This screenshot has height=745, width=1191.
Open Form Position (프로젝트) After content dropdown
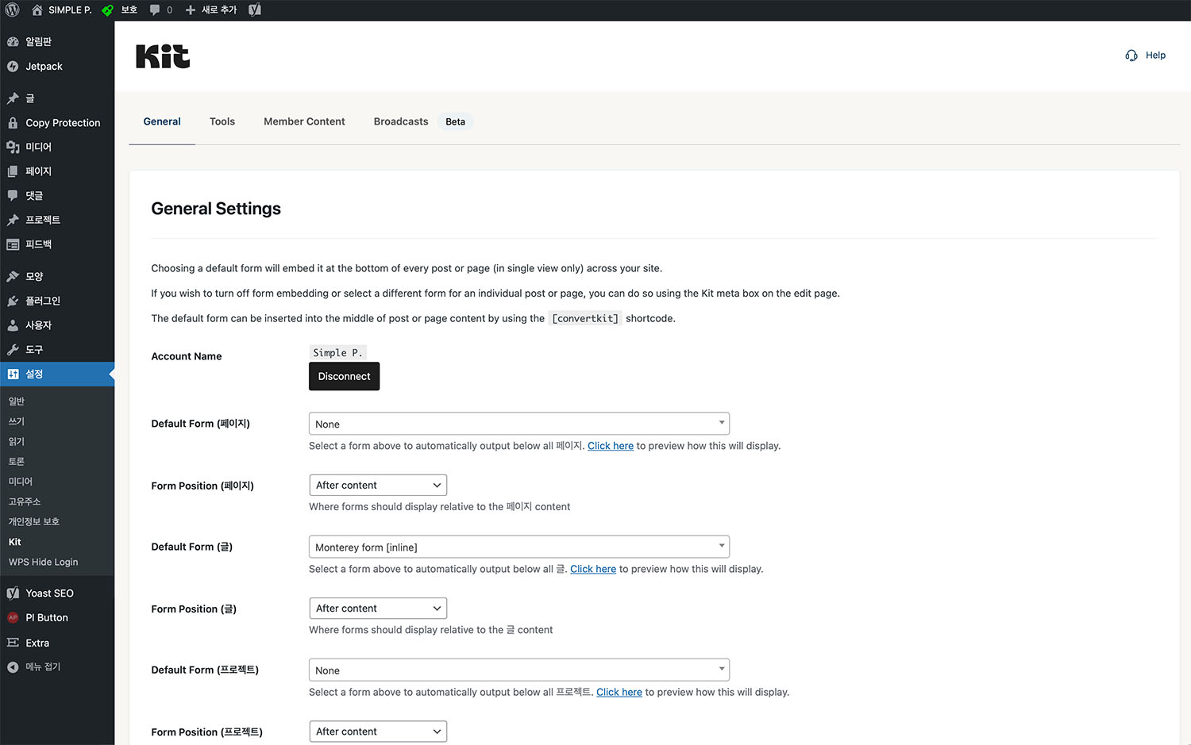tap(378, 732)
